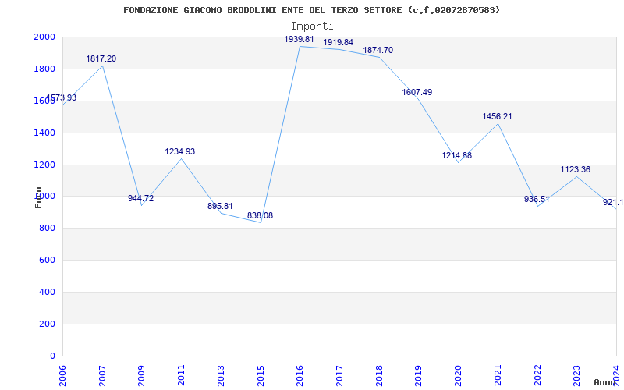Select data label 1456.21

click(x=497, y=116)
